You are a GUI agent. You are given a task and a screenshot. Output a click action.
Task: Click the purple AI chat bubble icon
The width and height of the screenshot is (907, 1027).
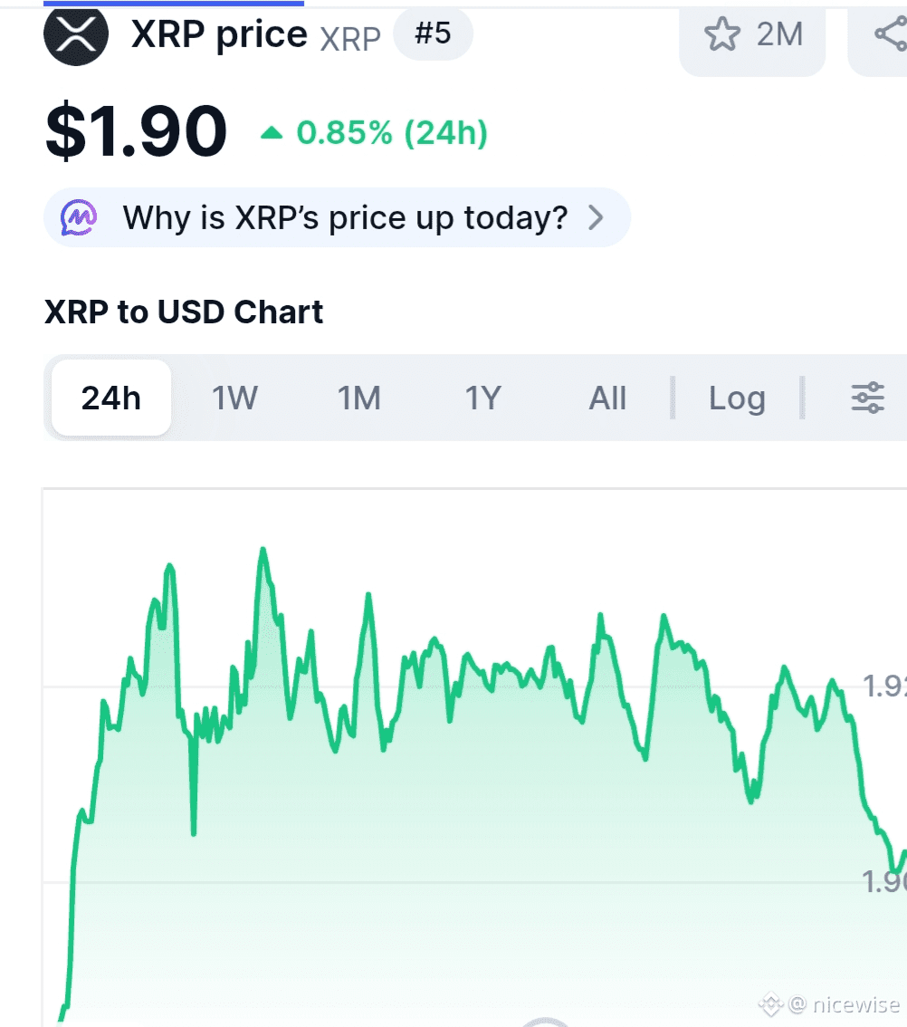tap(79, 217)
